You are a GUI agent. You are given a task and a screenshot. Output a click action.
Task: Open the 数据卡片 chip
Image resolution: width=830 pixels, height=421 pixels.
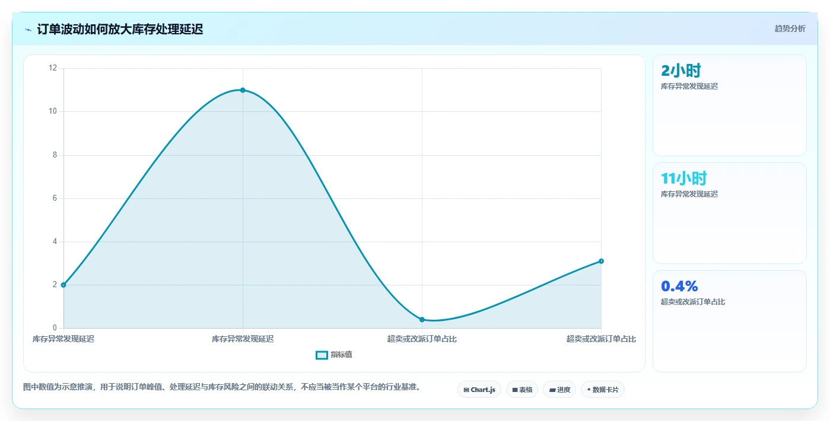[603, 390]
